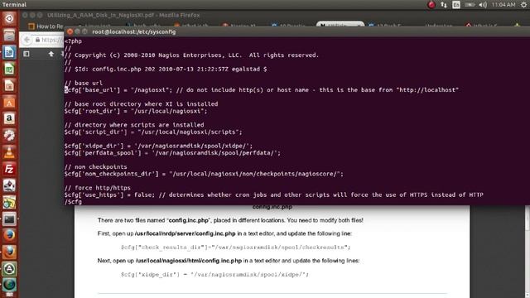This screenshot has width=530, height=298.
Task: Open the Files manager from dock
Action: pos(9,35)
